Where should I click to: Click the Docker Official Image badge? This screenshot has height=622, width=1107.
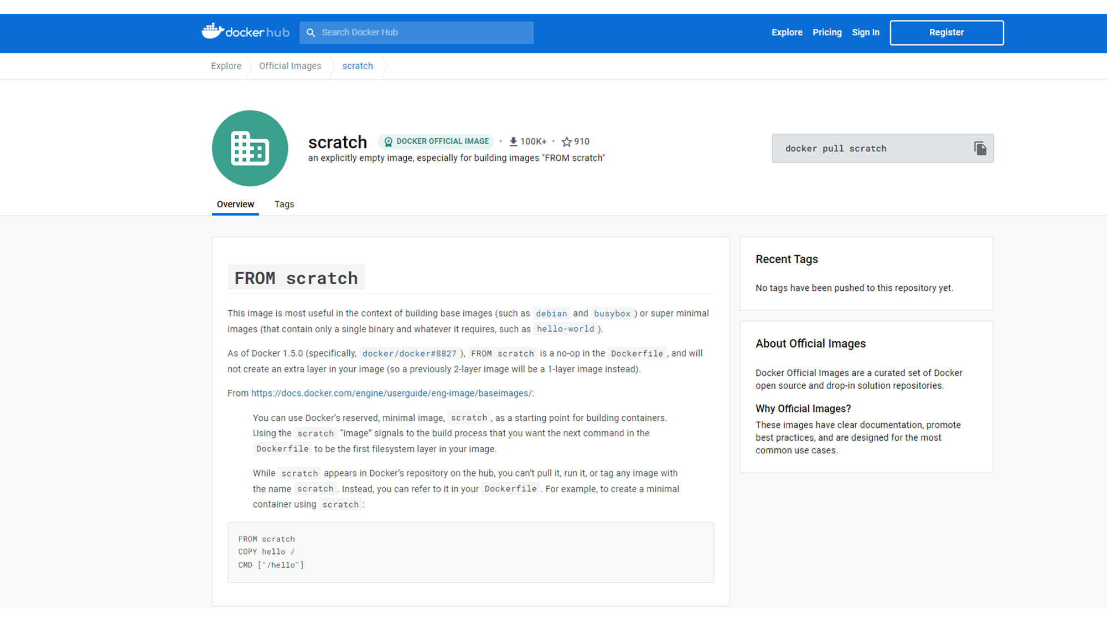point(436,142)
